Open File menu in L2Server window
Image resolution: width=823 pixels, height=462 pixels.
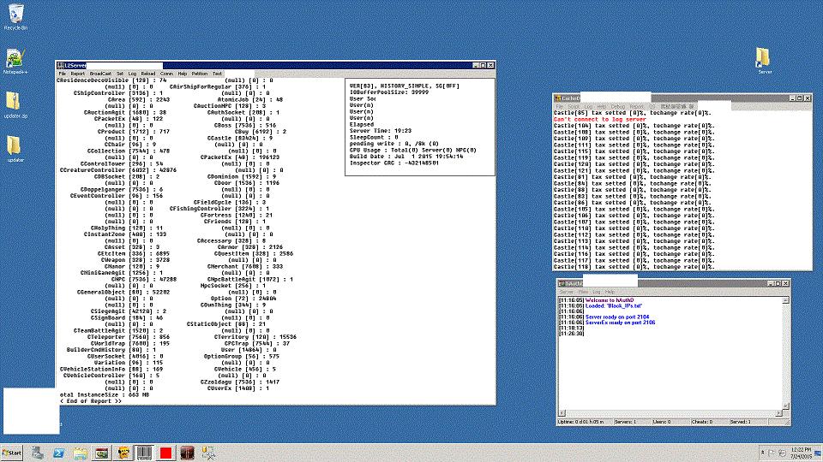(x=63, y=74)
